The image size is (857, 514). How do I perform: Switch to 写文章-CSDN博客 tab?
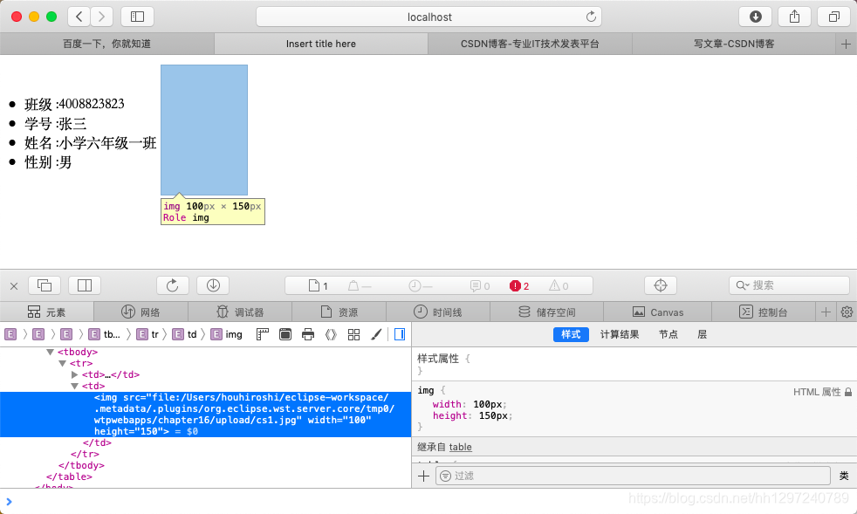pyautogui.click(x=734, y=44)
